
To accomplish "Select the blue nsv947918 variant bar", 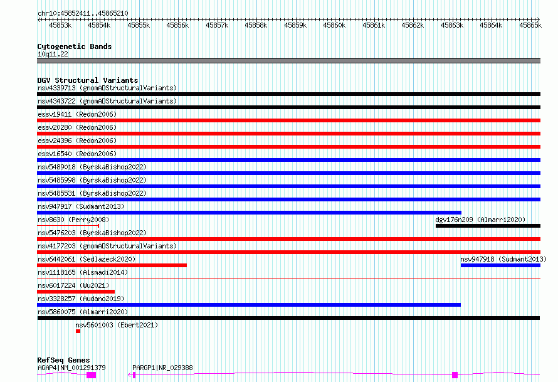I will point(500,265).
